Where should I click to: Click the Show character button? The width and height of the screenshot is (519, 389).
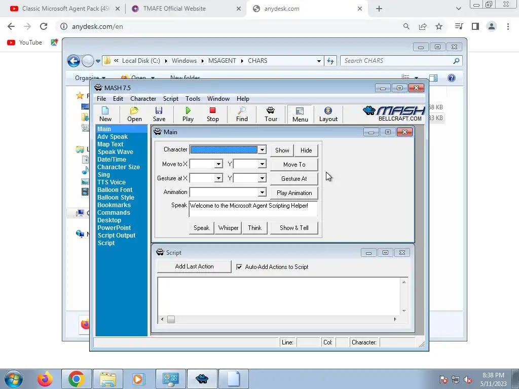point(282,150)
